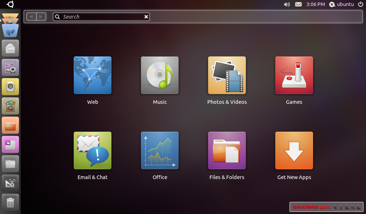This screenshot has width=366, height=214.
Task: Launch the webcam app from the launcher
Action: (x=10, y=67)
